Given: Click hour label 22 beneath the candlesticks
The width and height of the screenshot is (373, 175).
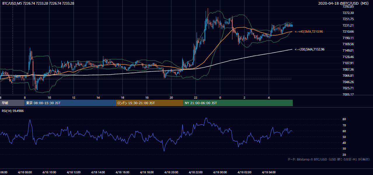Looking at the screenshot, I should pyautogui.click(x=196, y=97).
